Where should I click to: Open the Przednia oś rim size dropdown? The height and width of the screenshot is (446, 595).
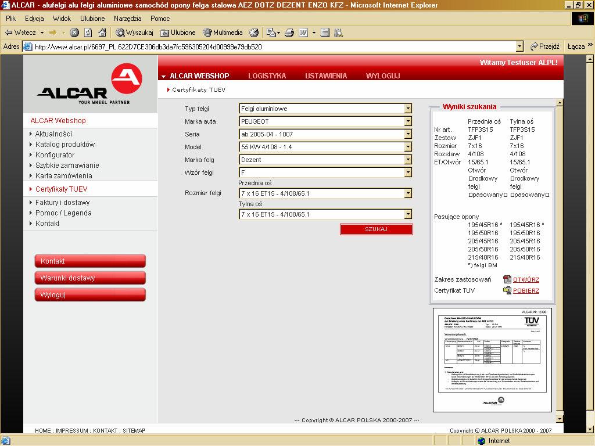tap(325, 193)
